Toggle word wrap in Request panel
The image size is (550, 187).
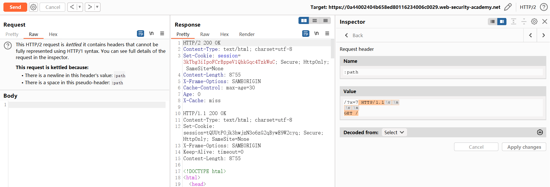pos(140,34)
